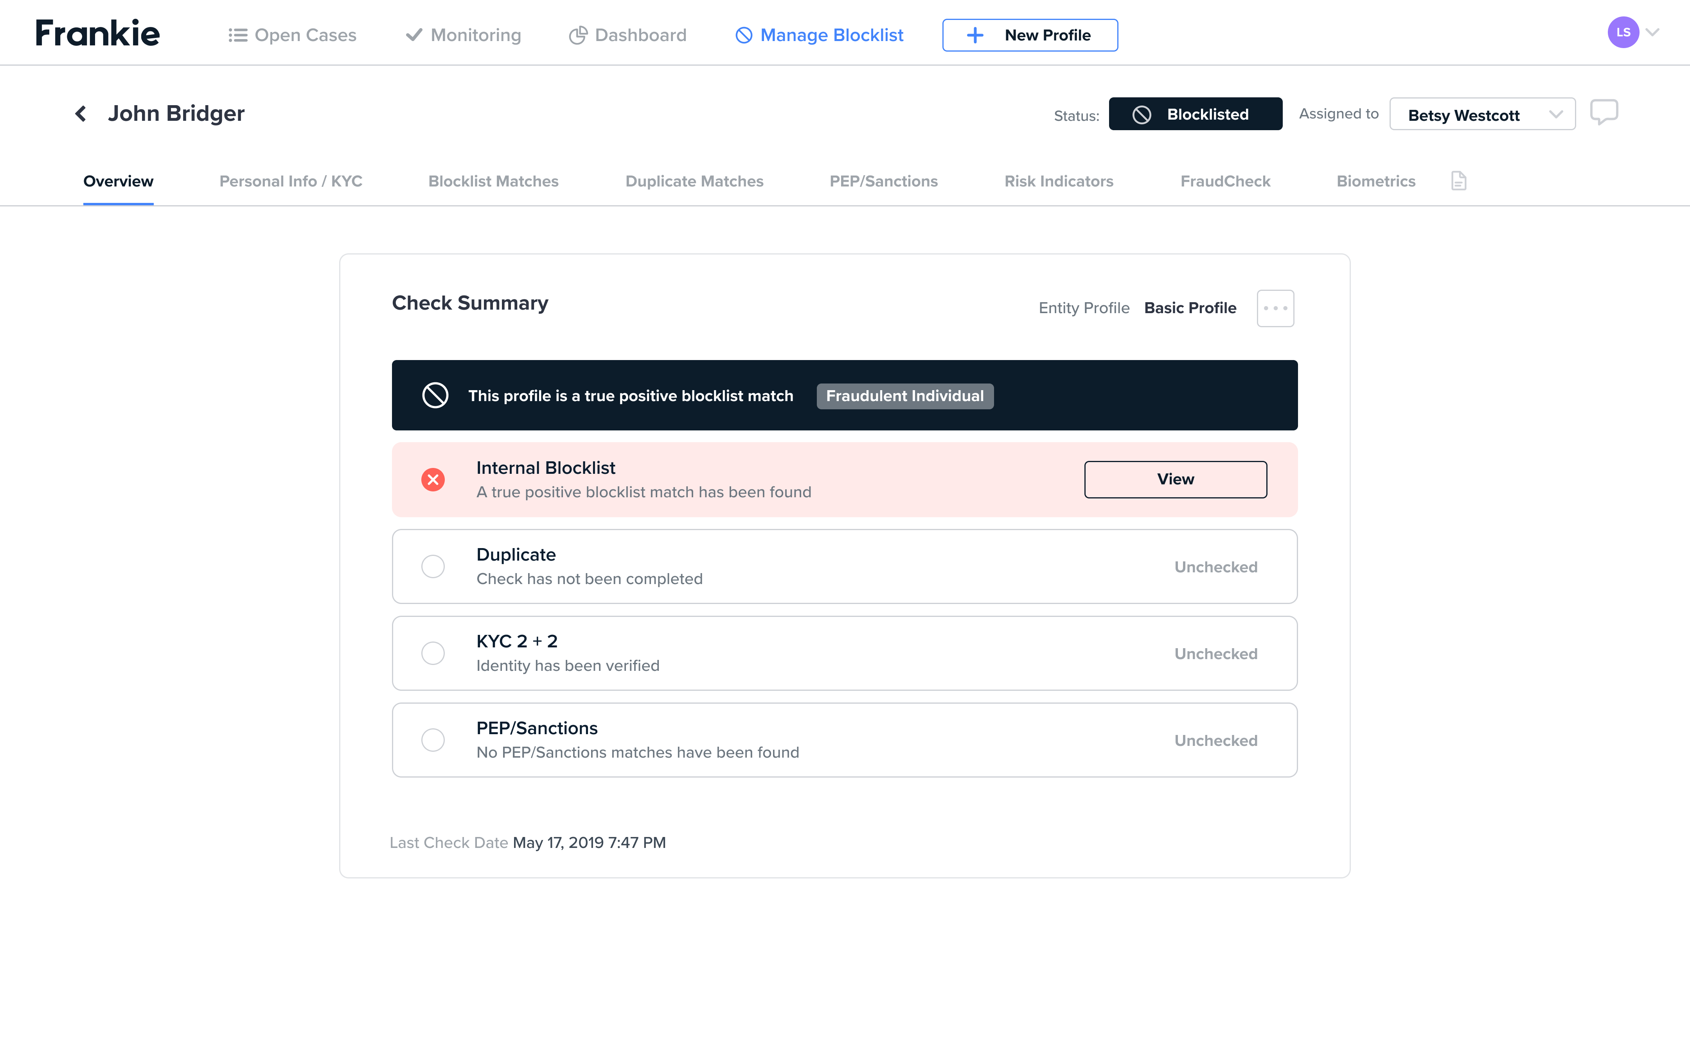This screenshot has width=1690, height=1052.
Task: Expand the Betsy Westcott assignee dropdown
Action: (x=1482, y=114)
